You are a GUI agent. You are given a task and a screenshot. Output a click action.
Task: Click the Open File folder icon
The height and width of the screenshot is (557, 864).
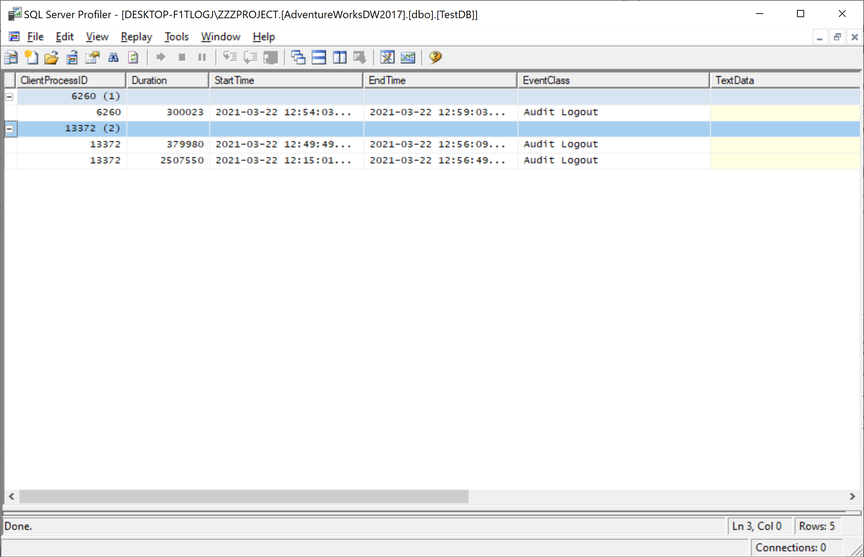pyautogui.click(x=51, y=57)
